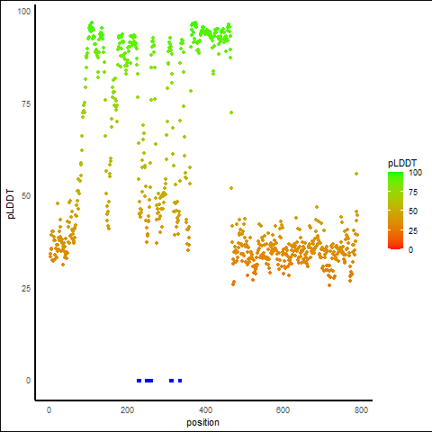Click the y-axis tick label 75

click(x=26, y=104)
